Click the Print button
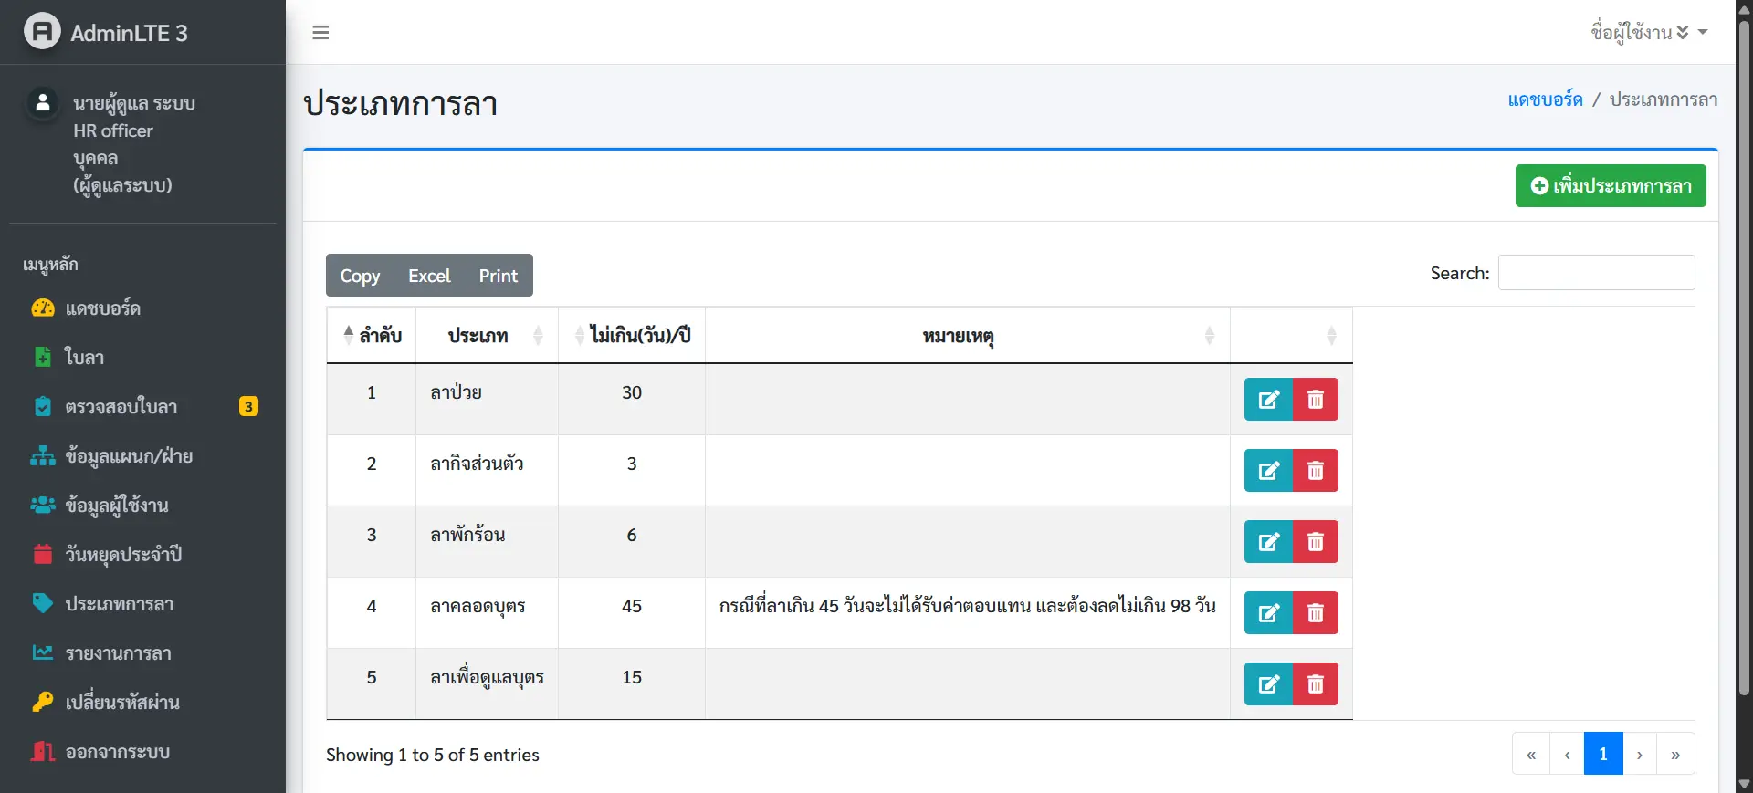The height and width of the screenshot is (793, 1753). (499, 275)
